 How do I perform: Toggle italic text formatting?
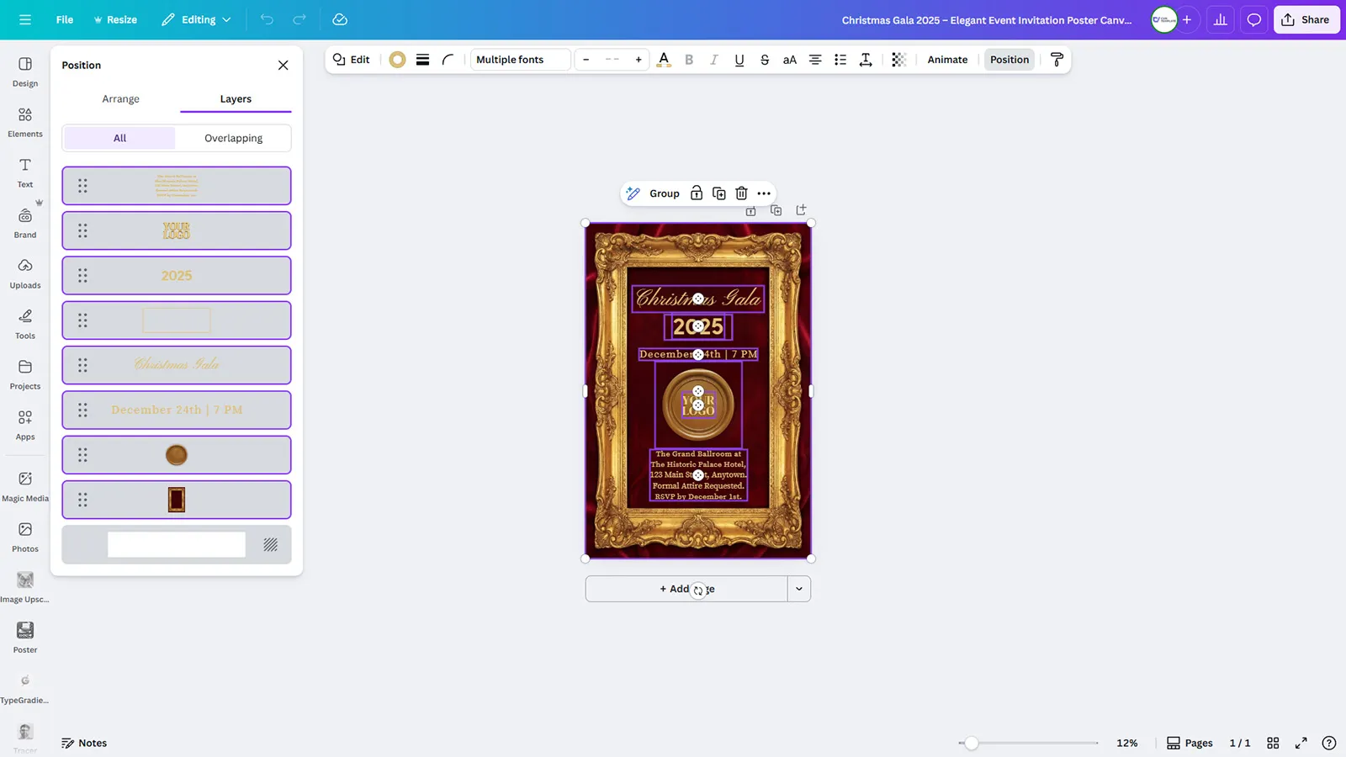click(714, 60)
